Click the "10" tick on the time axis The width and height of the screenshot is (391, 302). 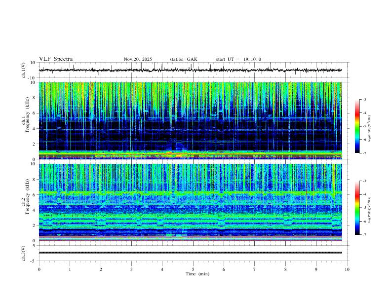[347, 269]
